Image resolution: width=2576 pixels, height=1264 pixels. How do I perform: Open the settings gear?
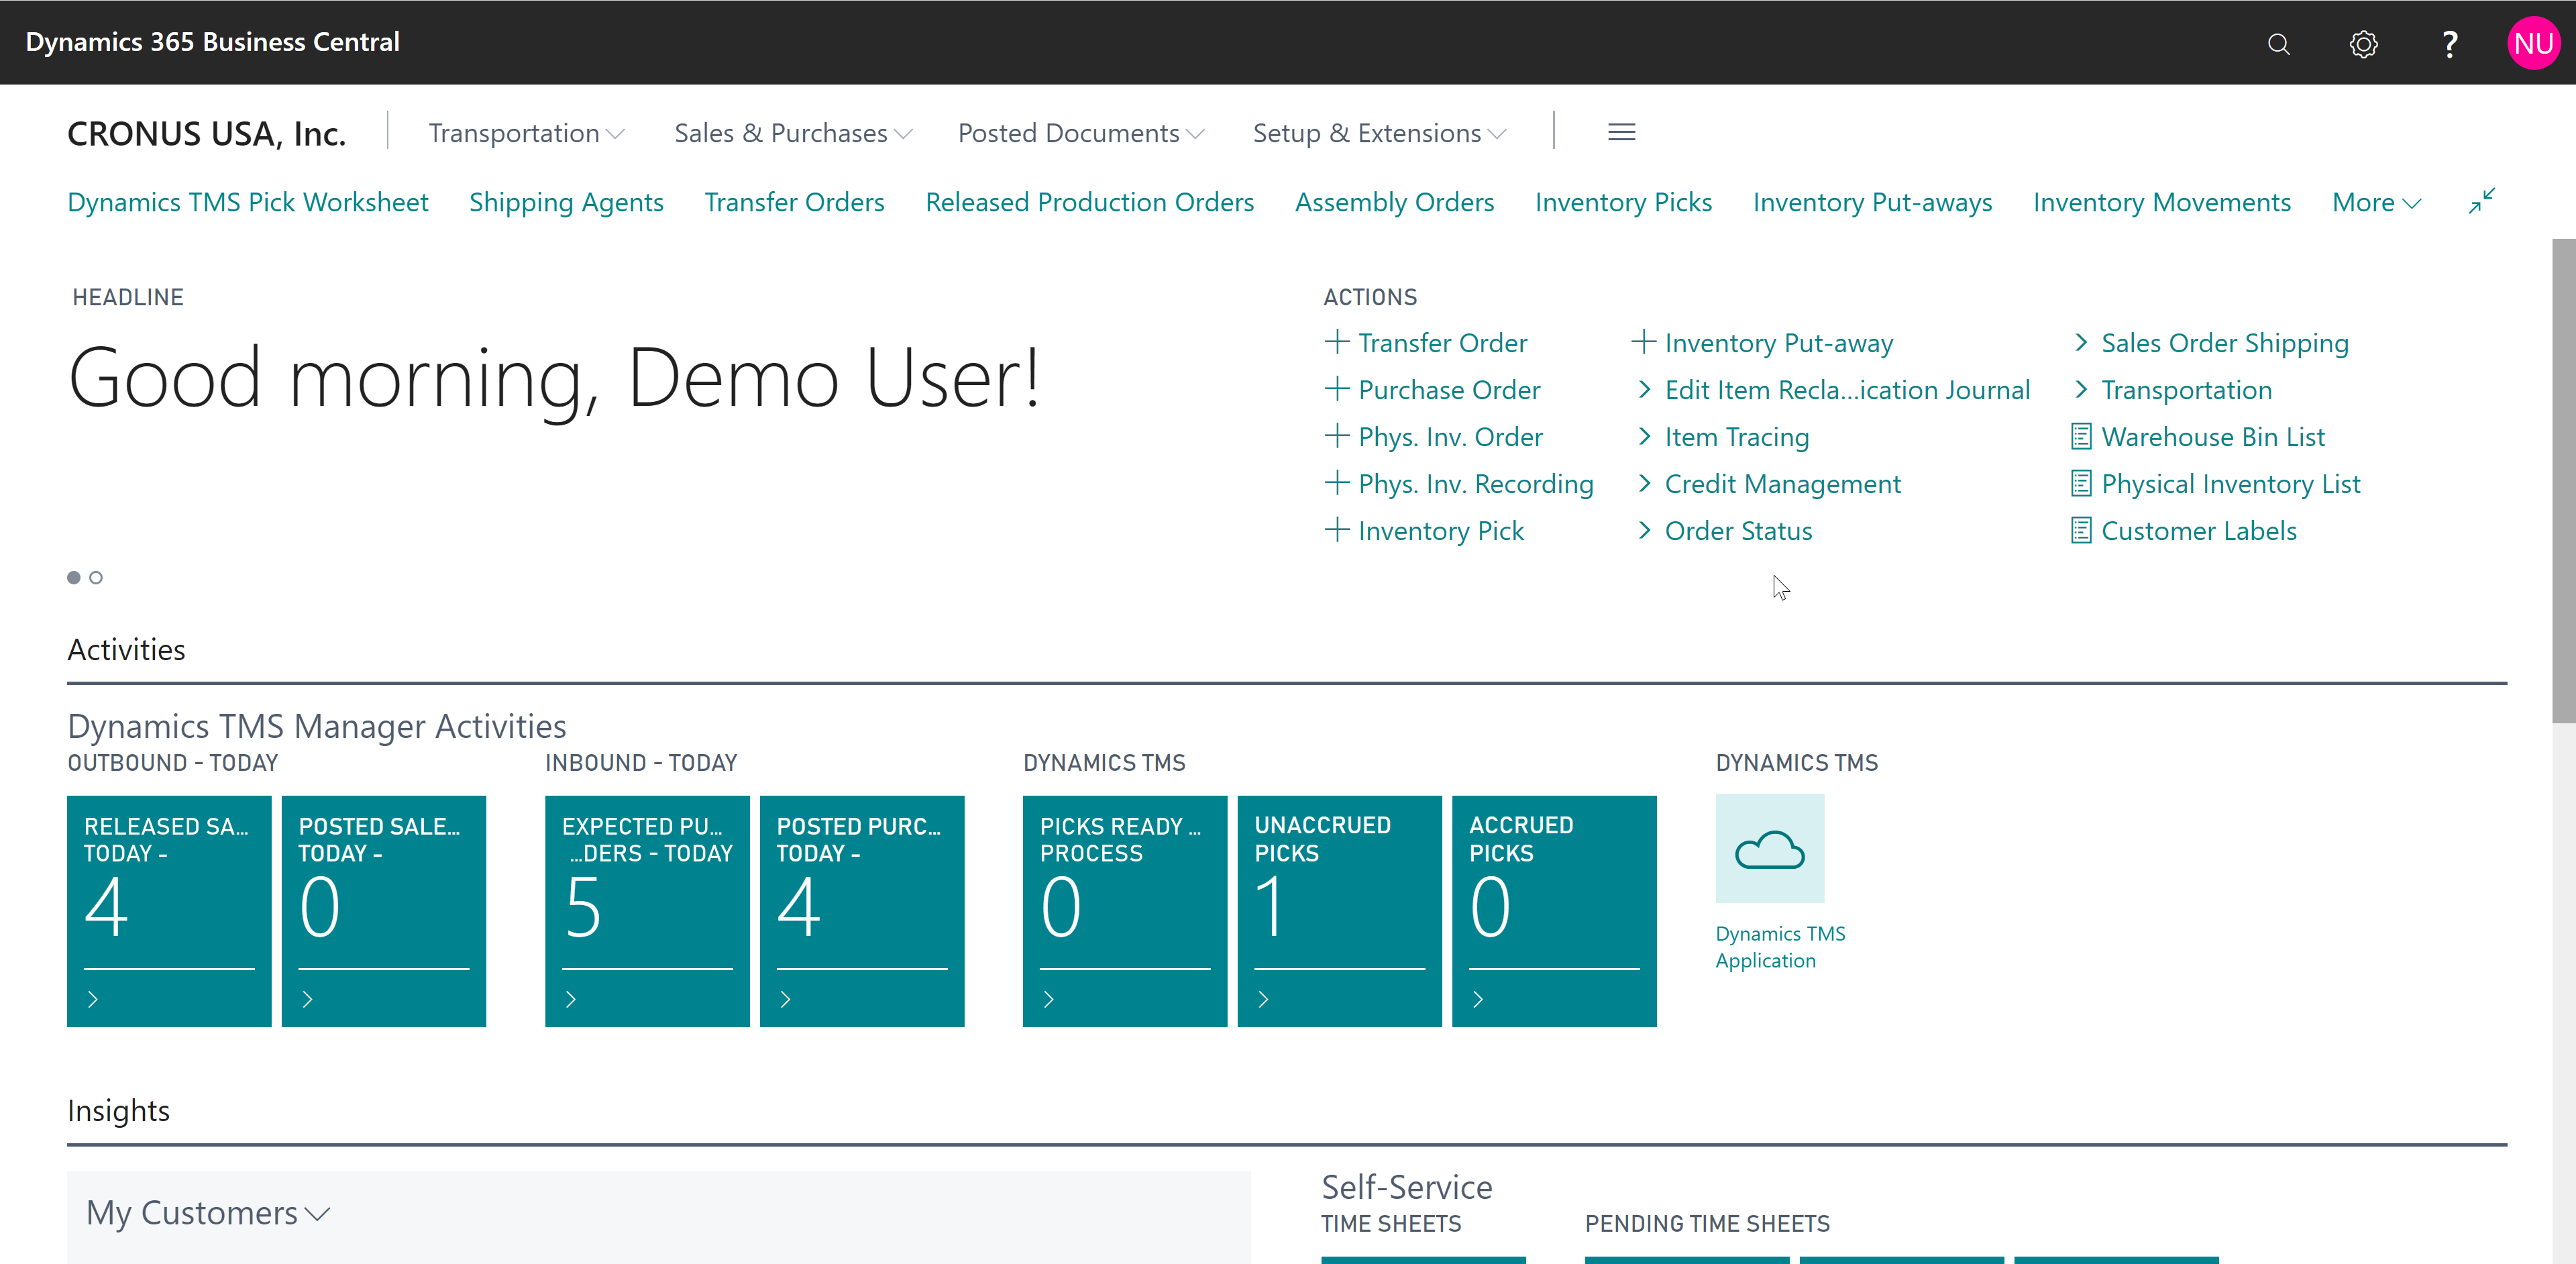click(2363, 44)
